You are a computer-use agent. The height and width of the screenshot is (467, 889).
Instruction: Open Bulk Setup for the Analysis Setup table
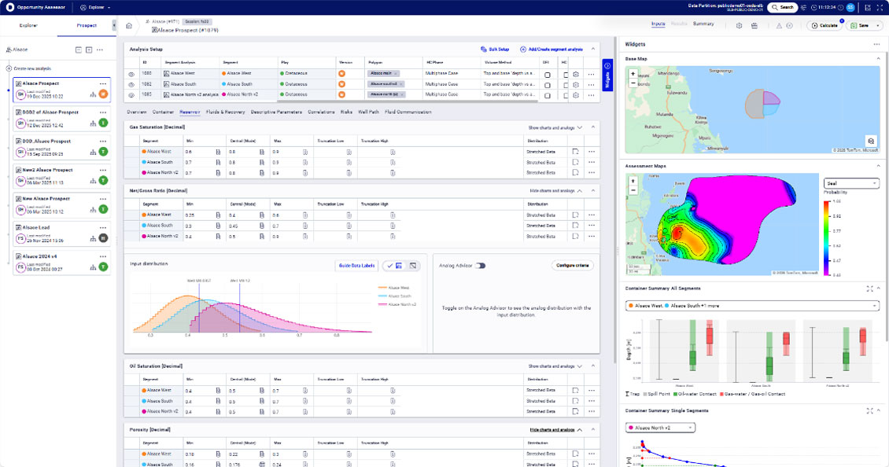pyautogui.click(x=496, y=49)
